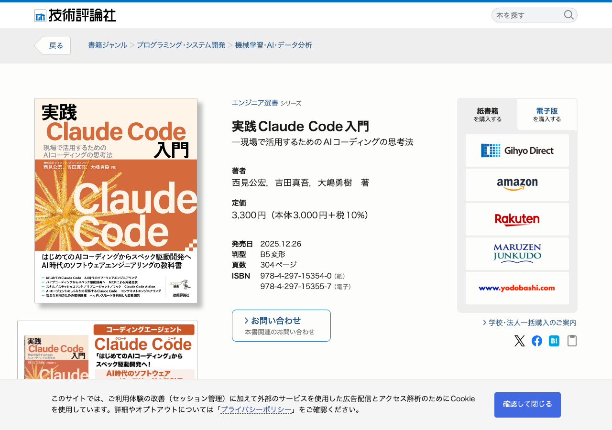This screenshot has height=430, width=612.
Task: Open the プライバシーポリシー link
Action: click(x=256, y=409)
